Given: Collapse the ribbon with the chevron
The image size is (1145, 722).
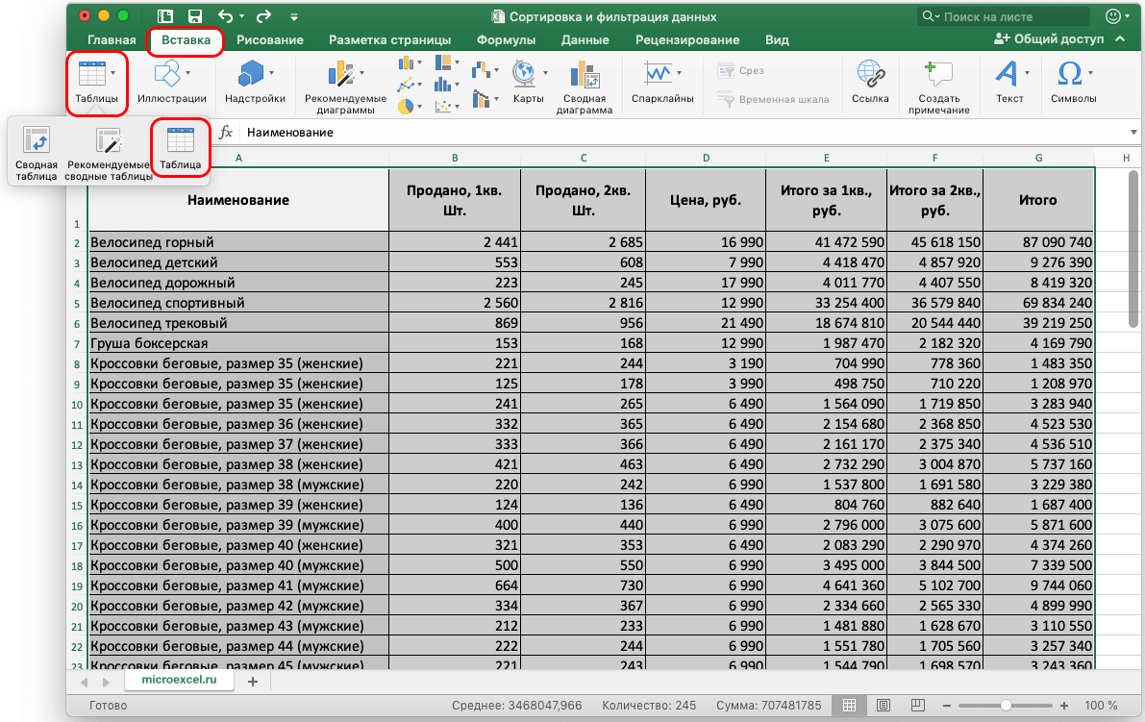Looking at the screenshot, I should (x=1120, y=39).
